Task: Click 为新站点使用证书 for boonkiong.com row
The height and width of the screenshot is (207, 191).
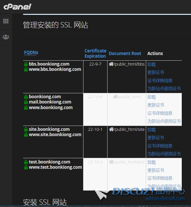Action: (164, 121)
